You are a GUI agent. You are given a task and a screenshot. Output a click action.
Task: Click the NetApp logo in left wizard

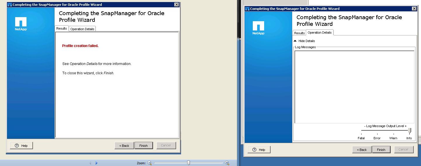pyautogui.click(x=21, y=24)
